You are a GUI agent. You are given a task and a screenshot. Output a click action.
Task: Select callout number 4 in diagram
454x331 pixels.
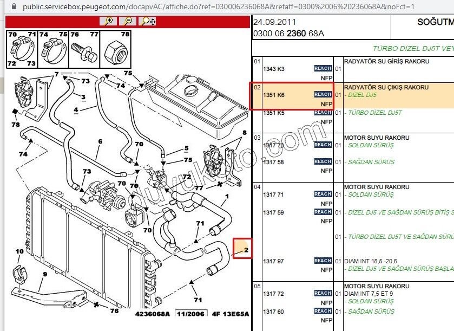(x=76, y=110)
